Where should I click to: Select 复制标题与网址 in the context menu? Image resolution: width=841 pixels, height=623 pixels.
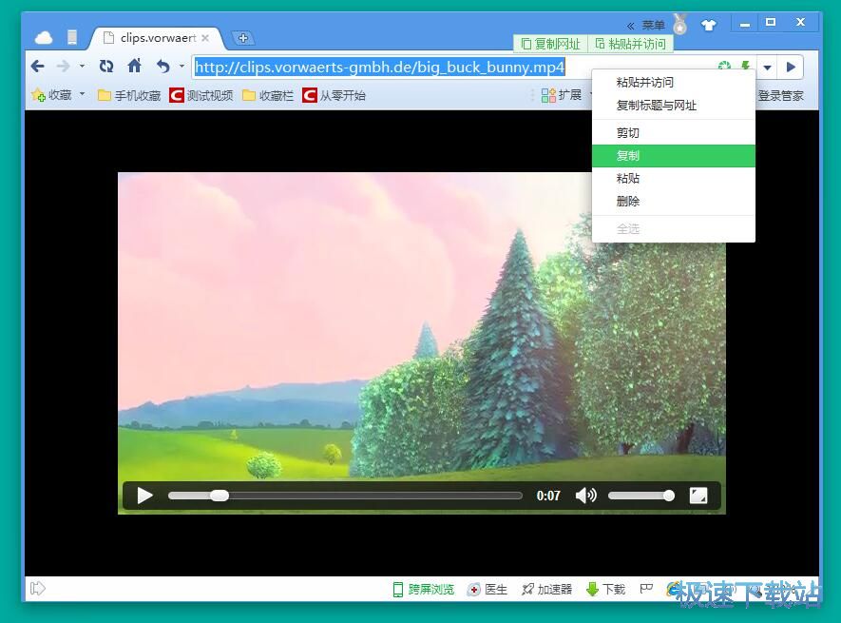coord(674,106)
